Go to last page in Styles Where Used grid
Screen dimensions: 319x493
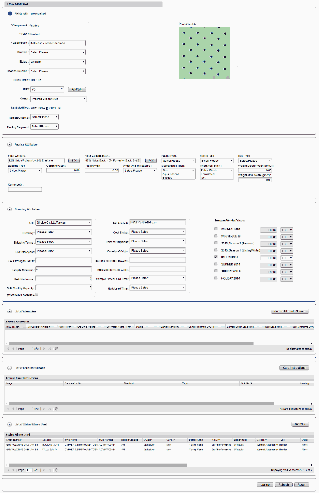(49, 470)
